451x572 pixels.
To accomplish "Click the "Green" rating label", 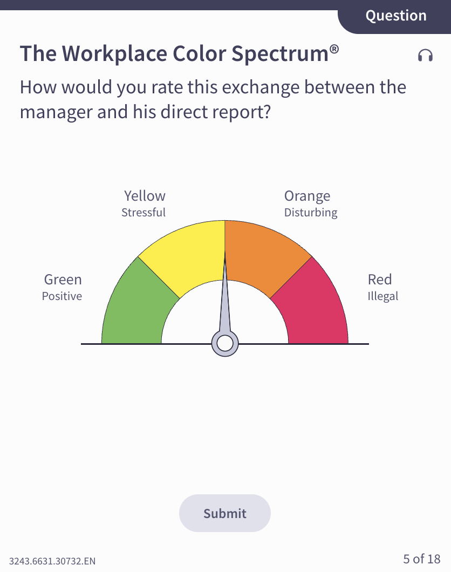I will click(63, 280).
